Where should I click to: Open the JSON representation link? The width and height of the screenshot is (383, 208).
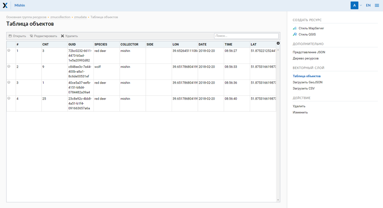tap(309, 52)
